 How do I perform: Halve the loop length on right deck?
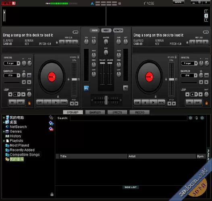(187, 94)
